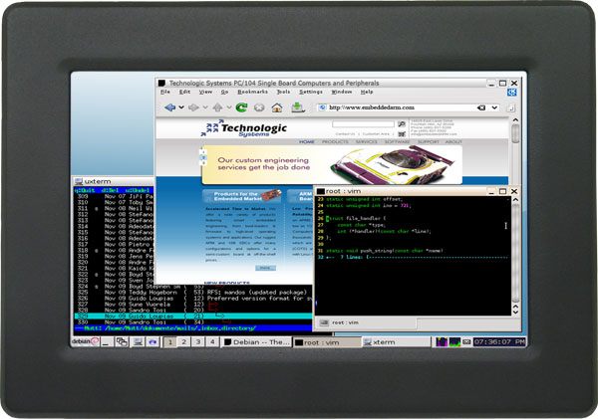Click the green download arrow toolbar icon
This screenshot has width=598, height=419.
point(297,107)
